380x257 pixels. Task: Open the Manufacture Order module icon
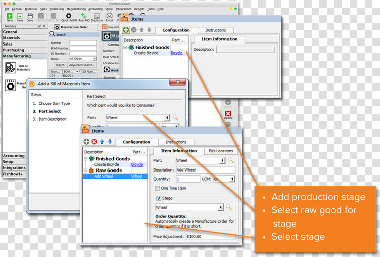11,85
